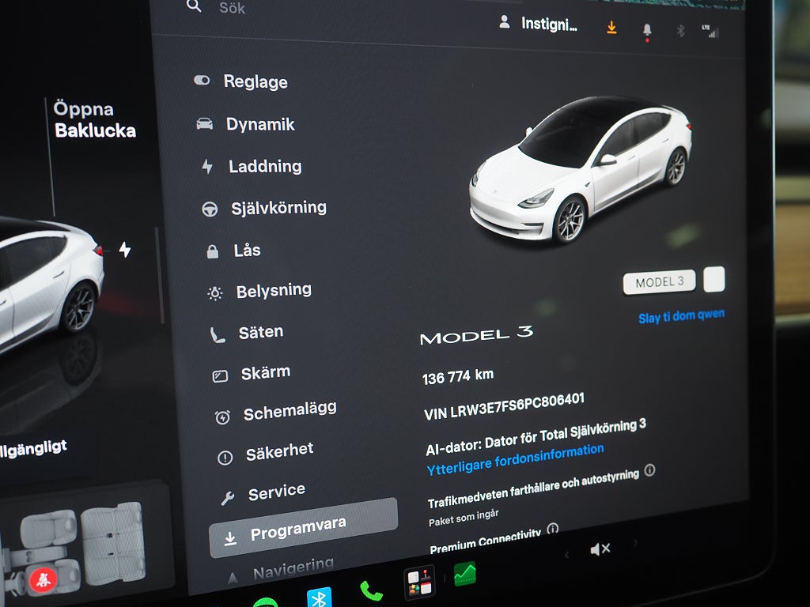Click the 'Paket som ingår' text
Viewport: 810px width, 607px height.
464,518
